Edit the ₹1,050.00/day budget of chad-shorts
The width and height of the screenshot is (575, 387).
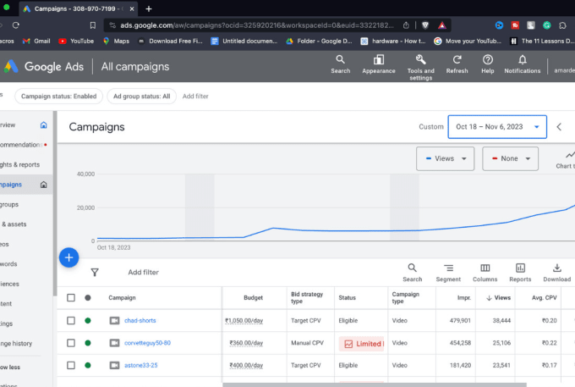[x=244, y=321]
